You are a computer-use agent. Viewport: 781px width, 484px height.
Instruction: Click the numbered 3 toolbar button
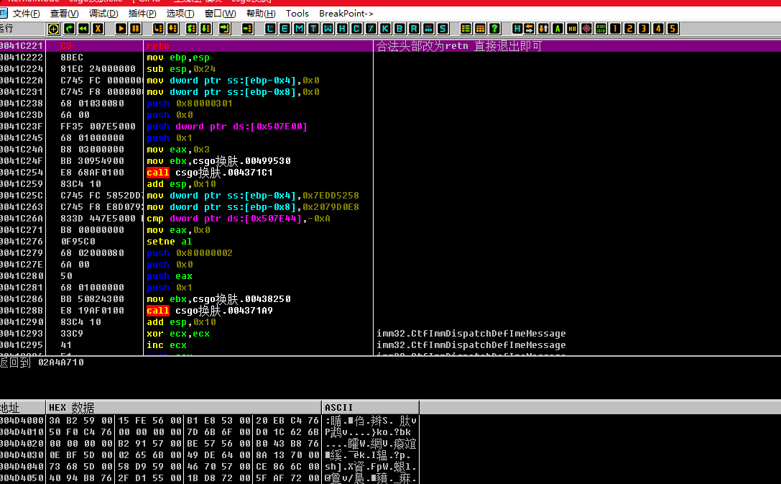(x=644, y=29)
